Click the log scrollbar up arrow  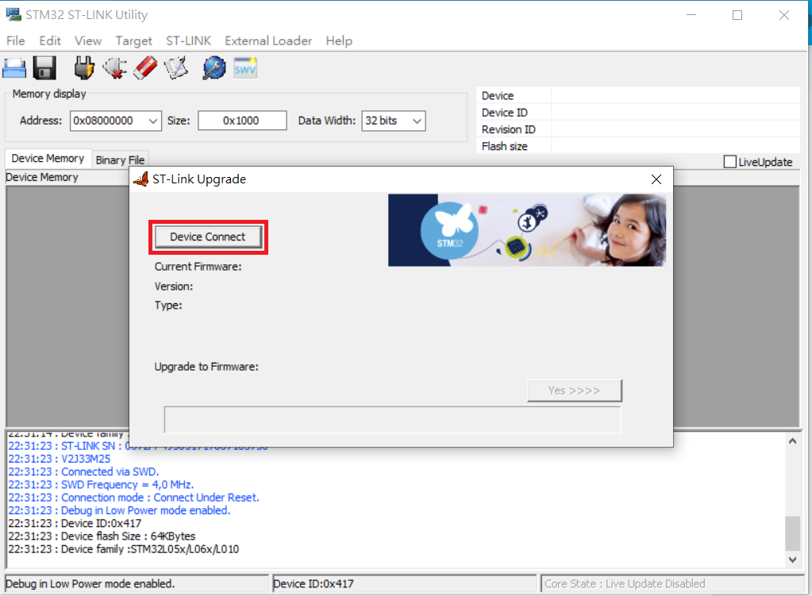pyautogui.click(x=792, y=442)
